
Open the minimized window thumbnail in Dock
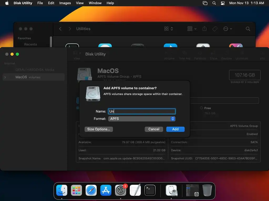[x=193, y=190]
